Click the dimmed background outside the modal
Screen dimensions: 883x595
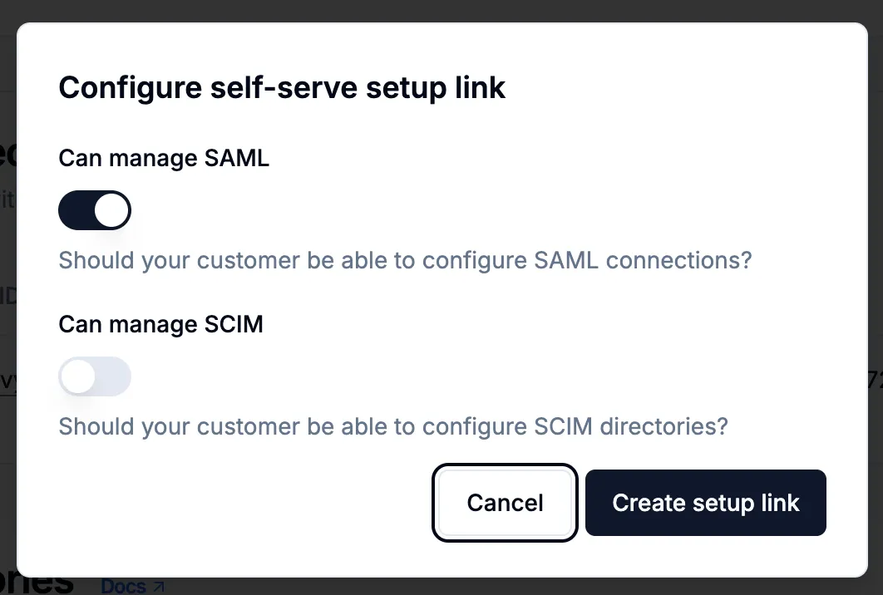pyautogui.click(x=441, y=8)
